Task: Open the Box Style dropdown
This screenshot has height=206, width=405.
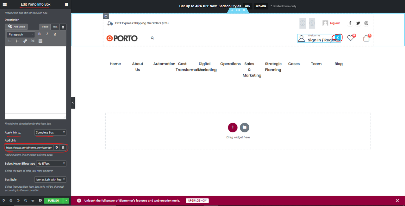Action: click(x=50, y=179)
